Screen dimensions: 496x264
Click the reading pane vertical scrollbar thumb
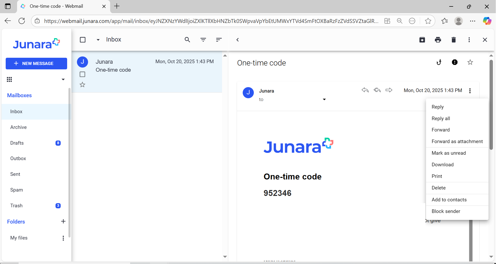(x=491, y=105)
